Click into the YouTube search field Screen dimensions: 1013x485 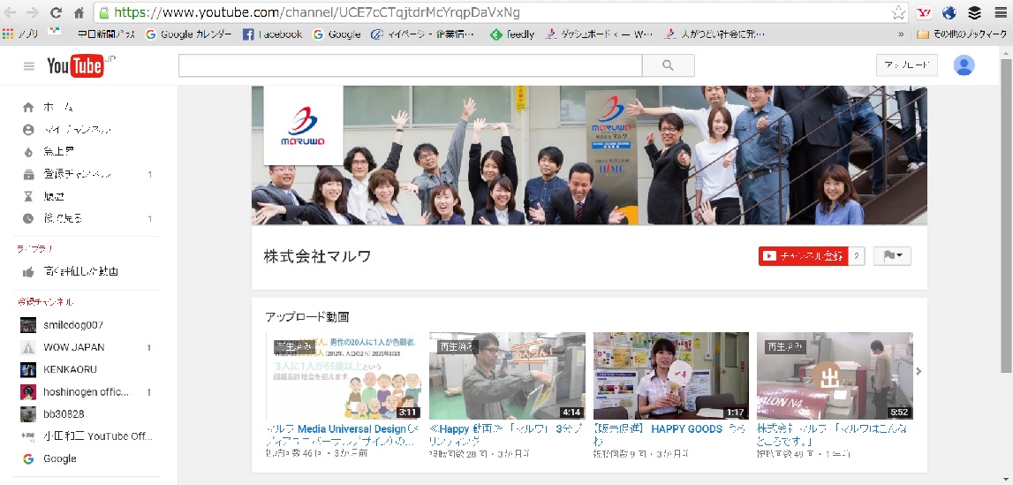pos(411,65)
